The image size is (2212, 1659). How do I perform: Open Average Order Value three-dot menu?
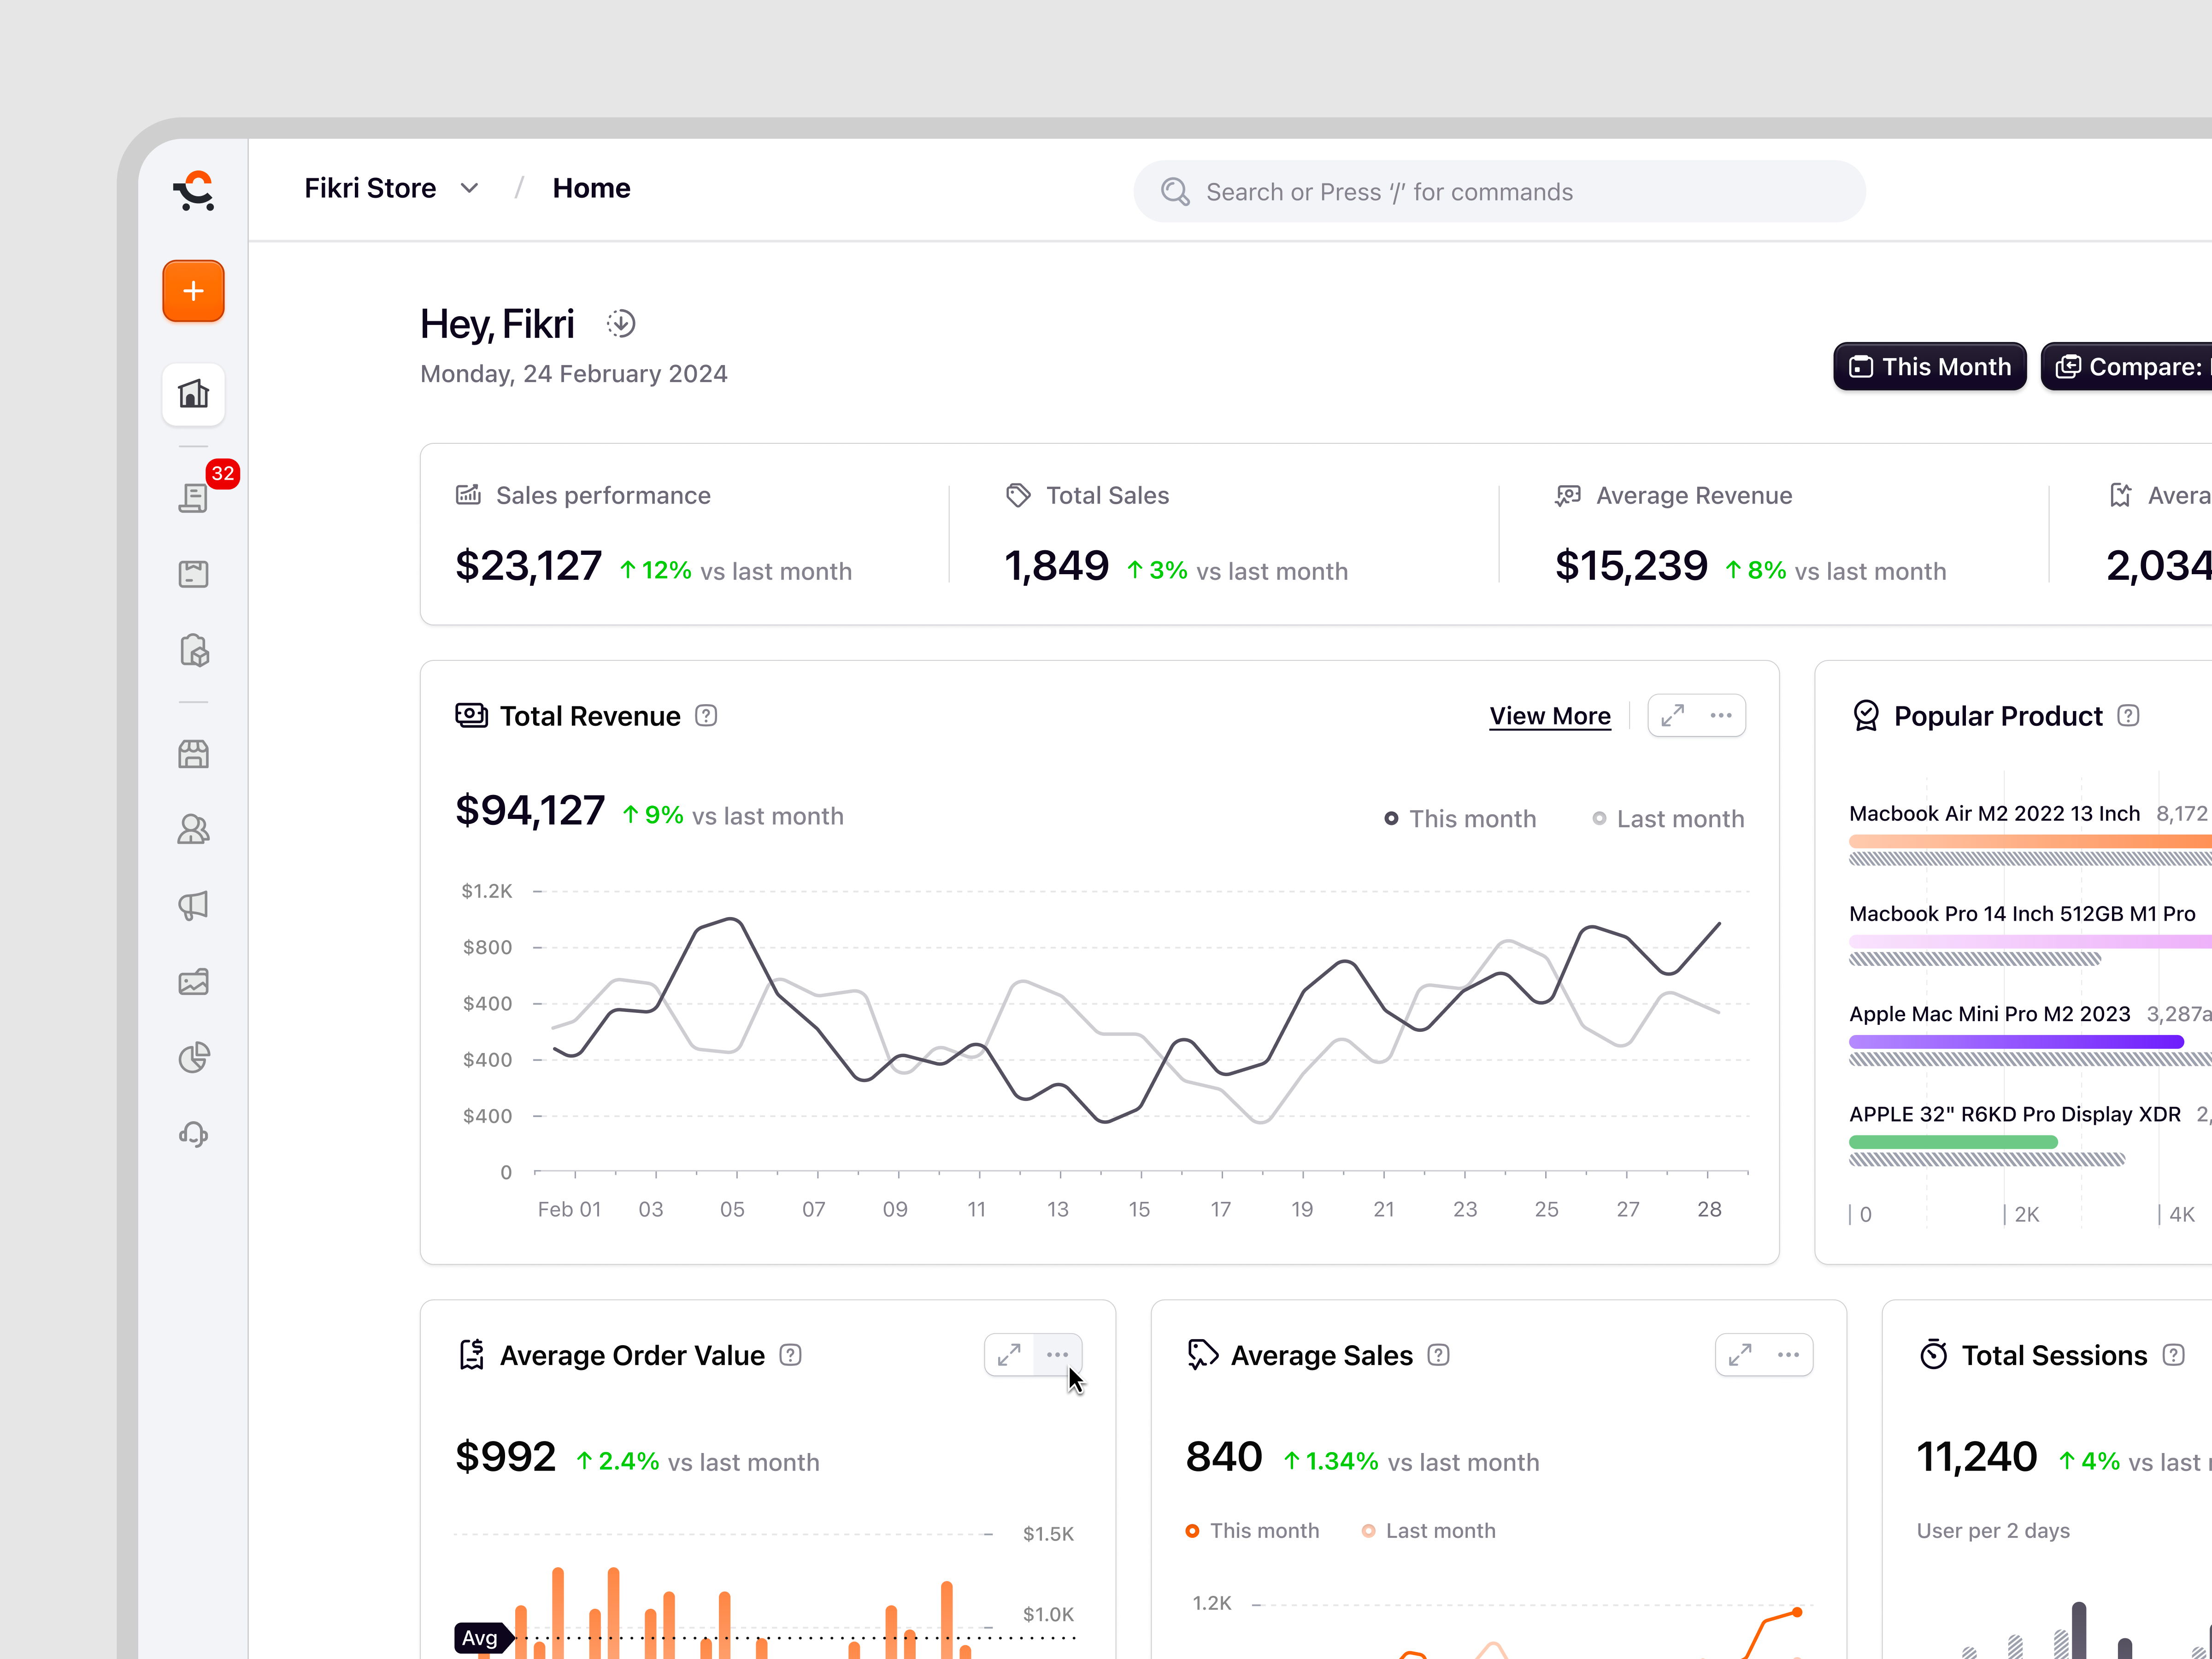[x=1058, y=1355]
